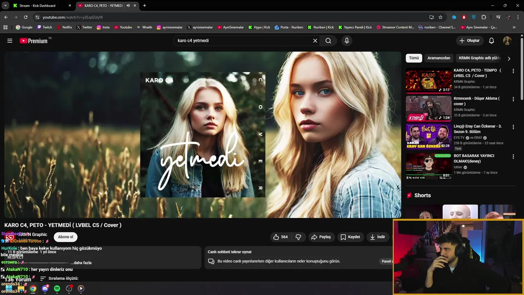Open the tab search dropdown arrow
Image resolution: width=524 pixels, height=295 pixels.
click(5, 6)
